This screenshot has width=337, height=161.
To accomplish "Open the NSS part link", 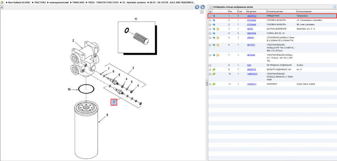I will click(249, 65).
